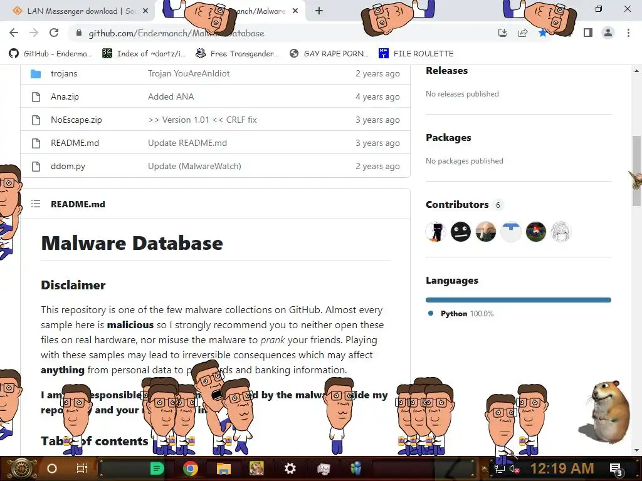Click the page vertical scrollbar thumb
Image resolution: width=642 pixels, height=481 pixels.
pos(636,171)
